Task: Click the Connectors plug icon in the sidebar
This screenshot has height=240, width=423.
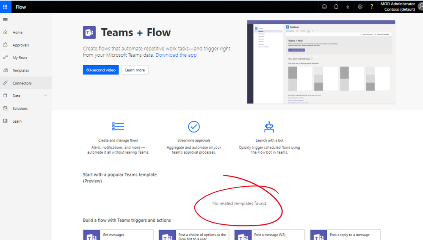Action: point(6,83)
